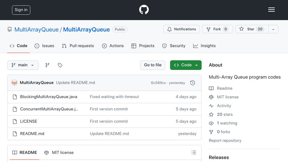288x162 pixels.
Task: Click the MultiArrayQueue committer avatar
Action: pyautogui.click(x=14, y=83)
